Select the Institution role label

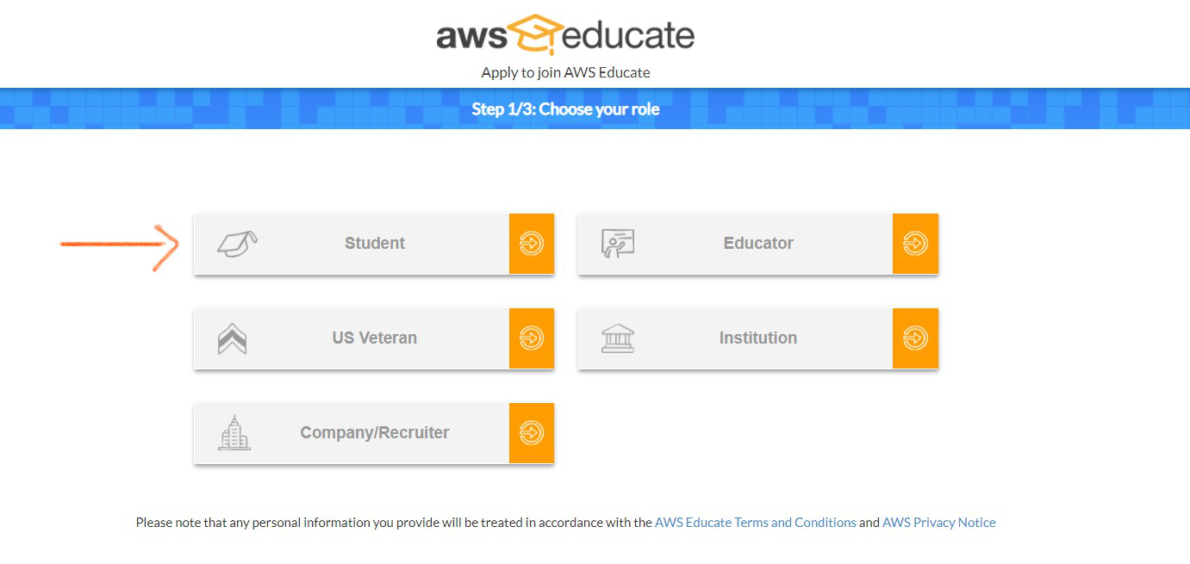758,338
